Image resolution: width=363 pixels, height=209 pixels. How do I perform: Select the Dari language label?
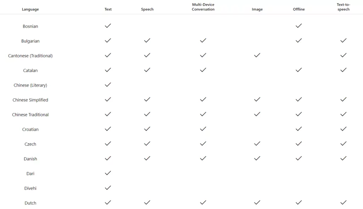[x=30, y=174]
